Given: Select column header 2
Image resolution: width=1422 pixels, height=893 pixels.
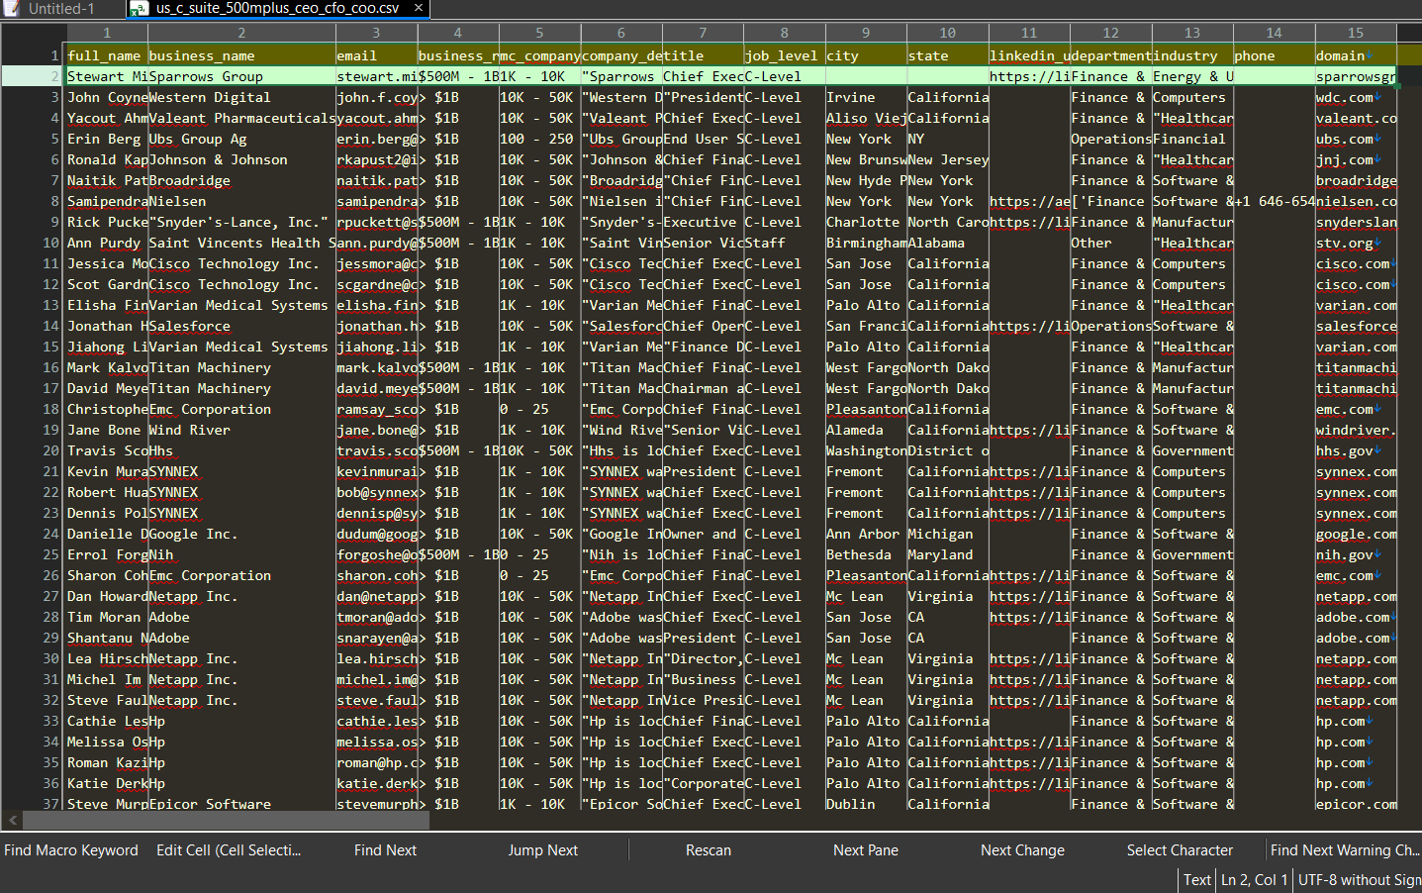Looking at the screenshot, I should click(x=241, y=33).
